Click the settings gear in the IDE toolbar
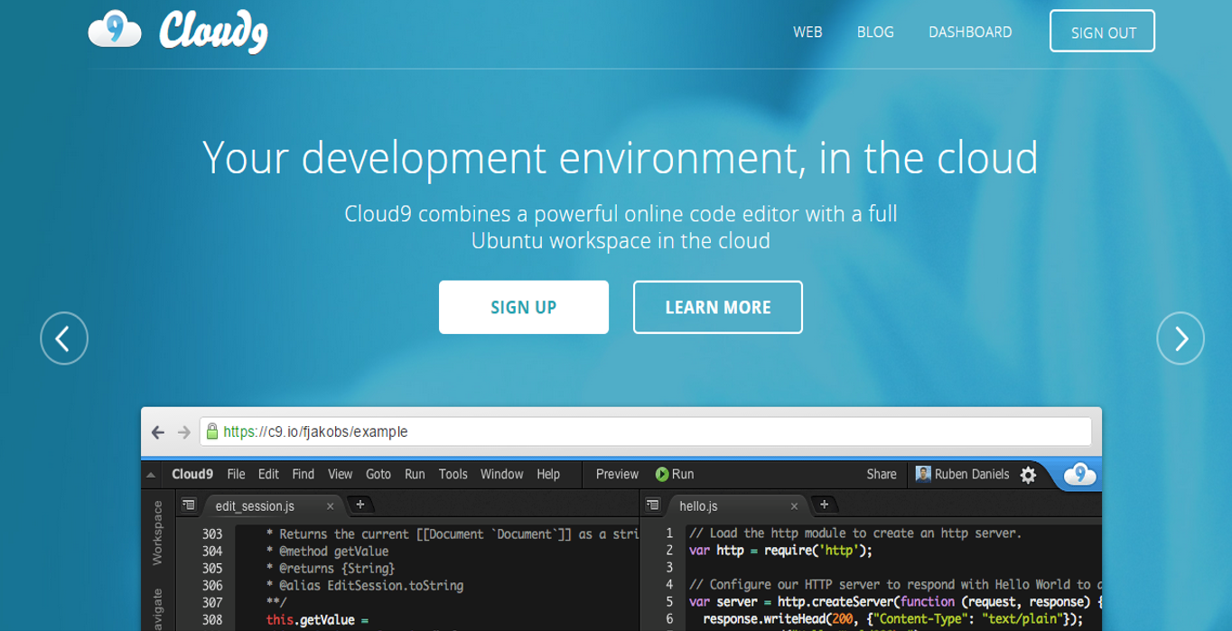 1028,475
